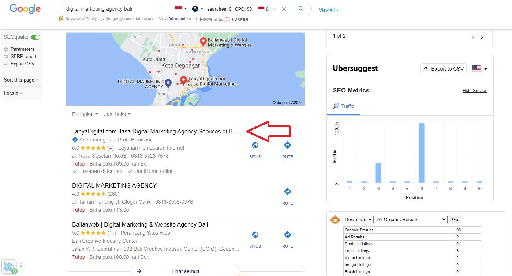Click Video Listings row in table
The image size is (512, 276).
412,258
